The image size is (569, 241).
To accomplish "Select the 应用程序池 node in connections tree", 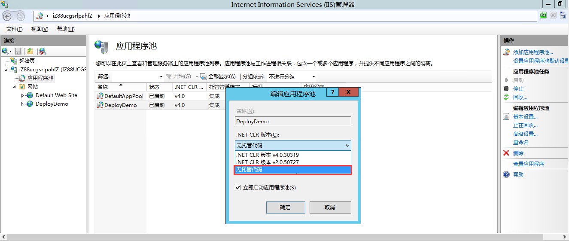I will coord(40,78).
